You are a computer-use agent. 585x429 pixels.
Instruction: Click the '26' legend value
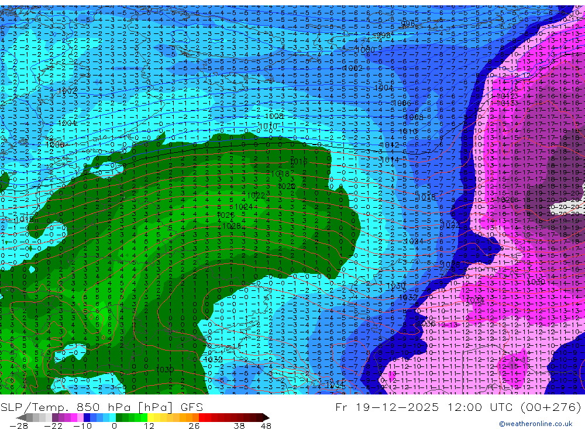[194, 426]
